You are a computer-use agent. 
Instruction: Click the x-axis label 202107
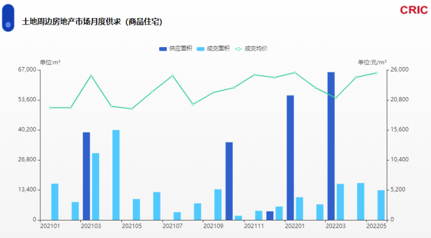coord(172,226)
